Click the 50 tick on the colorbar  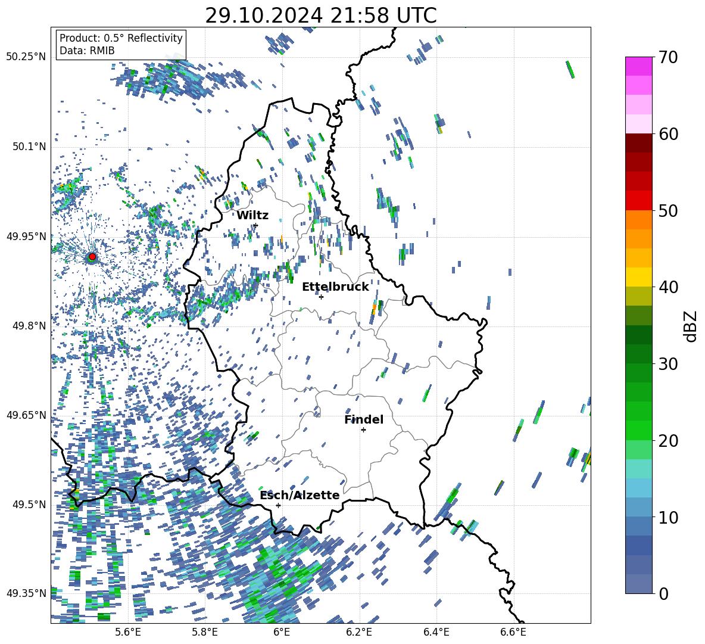669,211
